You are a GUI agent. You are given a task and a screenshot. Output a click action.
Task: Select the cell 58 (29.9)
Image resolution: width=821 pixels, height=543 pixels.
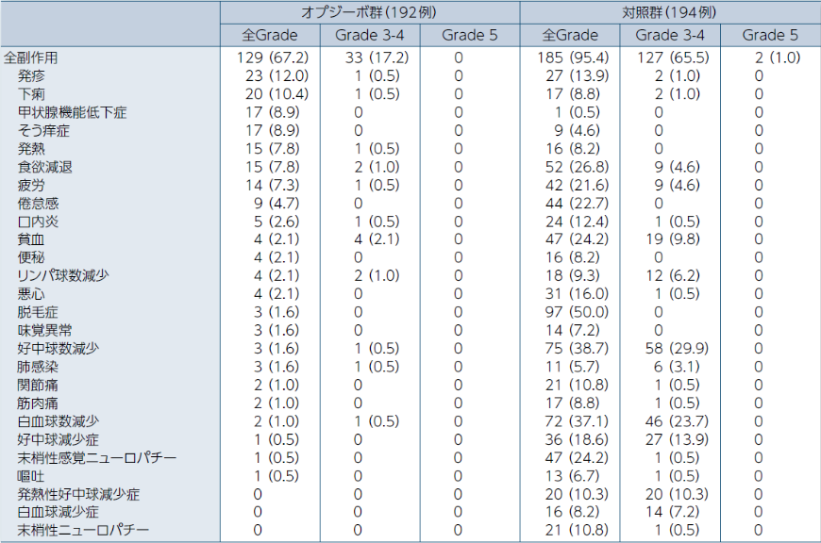click(678, 348)
